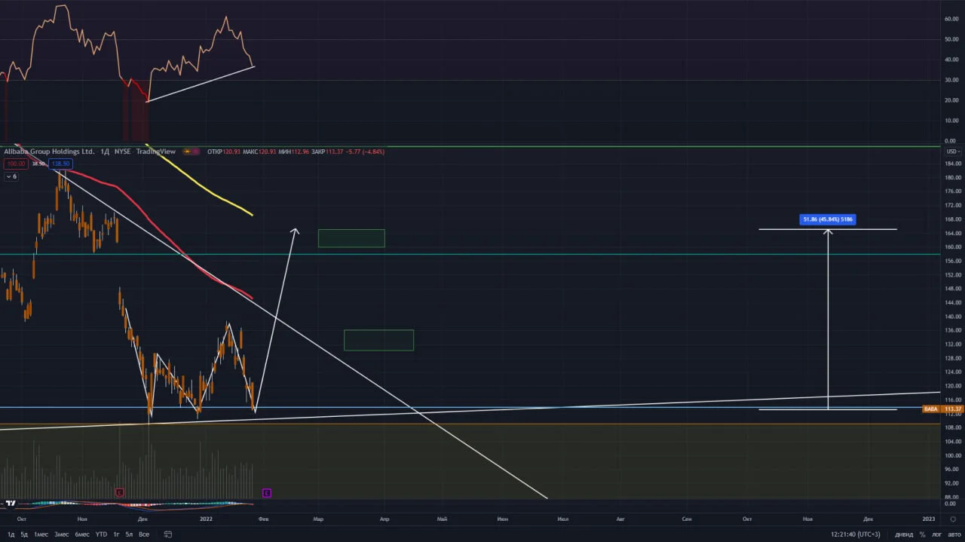
Task: Open the go-to-date calendar icon
Action: click(x=167, y=534)
